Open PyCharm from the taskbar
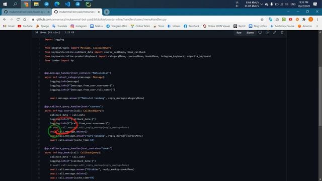 pos(88,4)
